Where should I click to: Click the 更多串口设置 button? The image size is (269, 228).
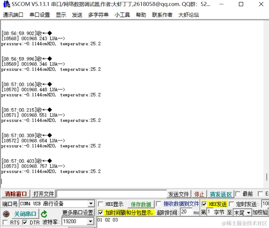coord(78,213)
